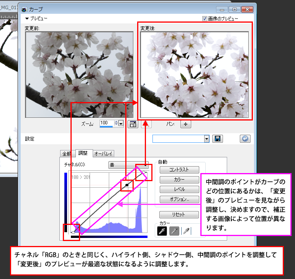Click the vertical blue gradient bar
295x279 pixels.
click(x=66, y=202)
